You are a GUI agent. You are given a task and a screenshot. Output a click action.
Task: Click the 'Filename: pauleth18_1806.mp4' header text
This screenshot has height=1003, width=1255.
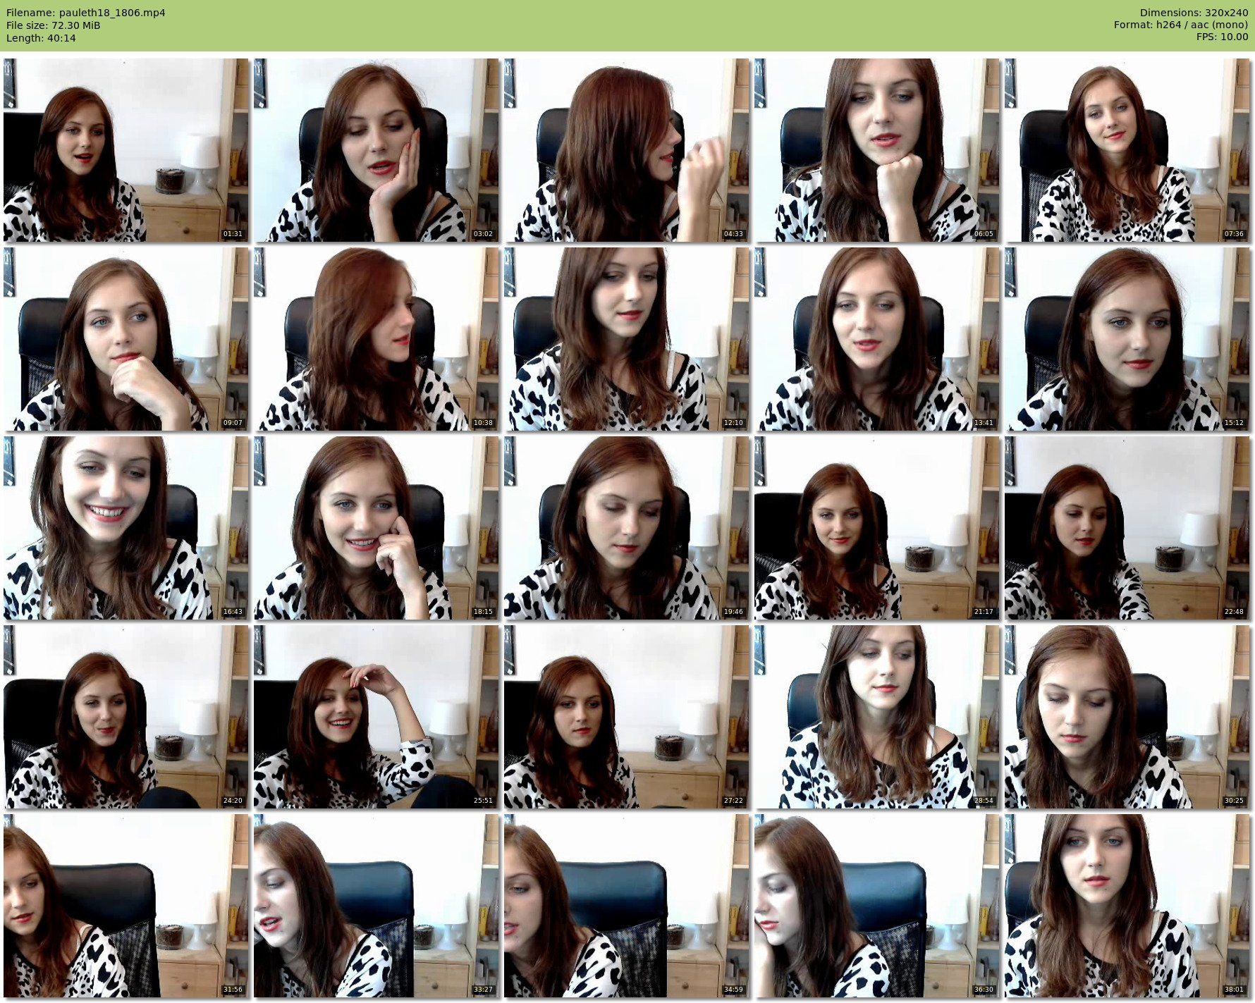[86, 13]
